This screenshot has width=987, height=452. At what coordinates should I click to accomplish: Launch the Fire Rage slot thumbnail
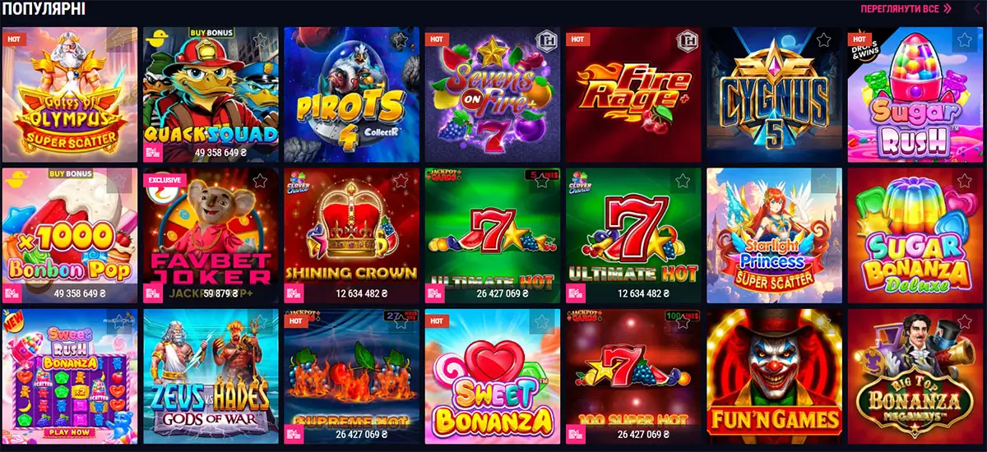click(x=633, y=95)
